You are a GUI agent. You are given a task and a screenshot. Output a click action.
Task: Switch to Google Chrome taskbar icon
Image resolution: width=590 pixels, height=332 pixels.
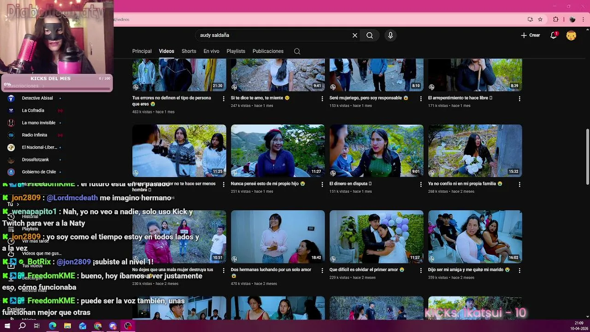pos(98,326)
